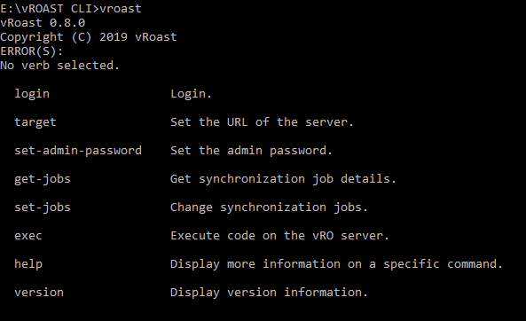Viewport: 526px width, 321px height.
Task: Click 'Display version information.' description
Action: 269,293
